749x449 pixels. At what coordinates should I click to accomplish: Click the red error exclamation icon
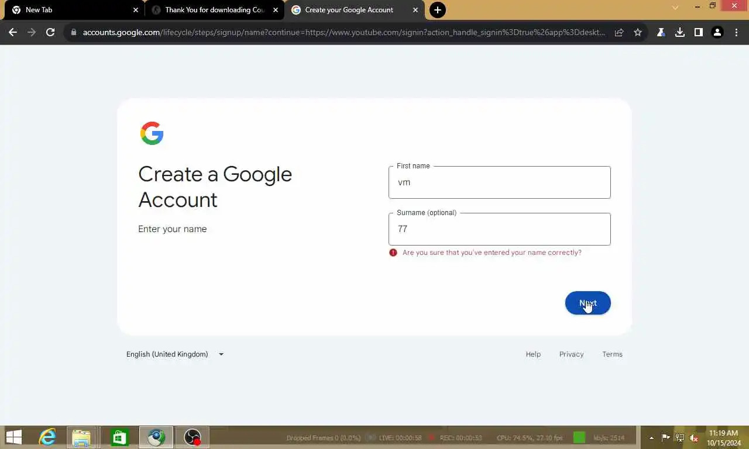point(393,253)
